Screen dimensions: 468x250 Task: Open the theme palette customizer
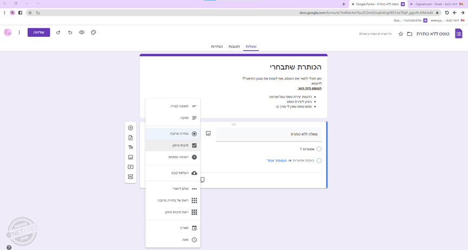click(x=94, y=32)
